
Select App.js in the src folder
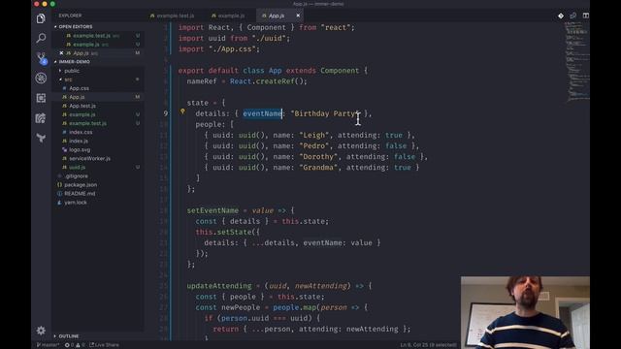tap(77, 97)
